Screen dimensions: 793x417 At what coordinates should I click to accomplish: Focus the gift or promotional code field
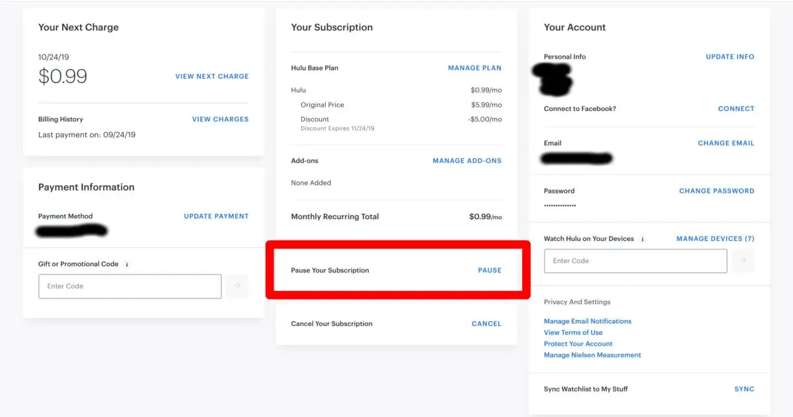pyautogui.click(x=130, y=286)
